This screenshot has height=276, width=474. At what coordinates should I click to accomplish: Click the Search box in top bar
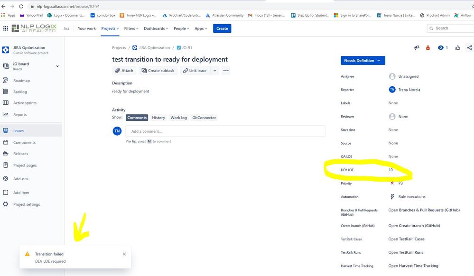pyautogui.click(x=450, y=28)
